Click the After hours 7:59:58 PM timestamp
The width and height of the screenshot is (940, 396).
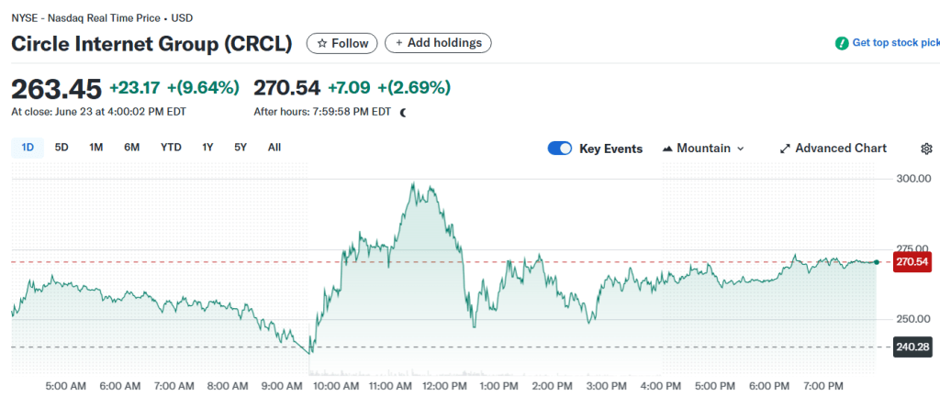pyautogui.click(x=322, y=111)
